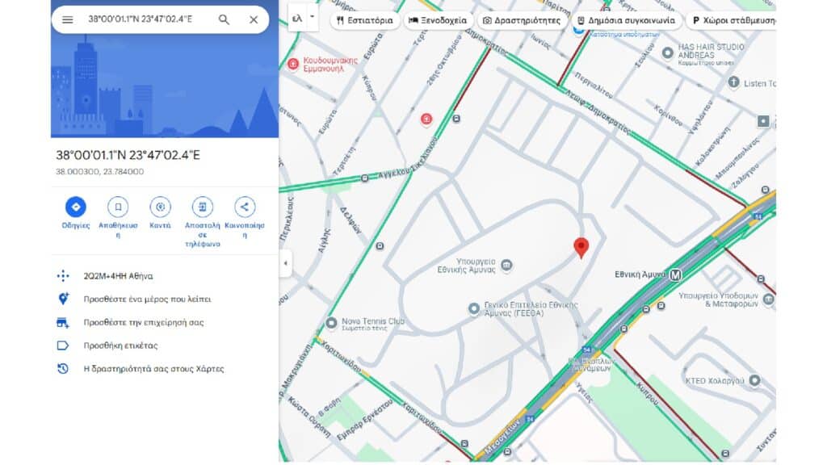
Task: Select the Ξενοδοχεία filter chip
Action: coord(438,20)
